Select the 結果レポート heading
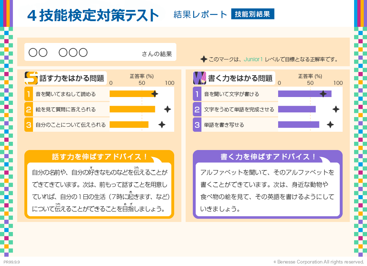 tap(200, 14)
